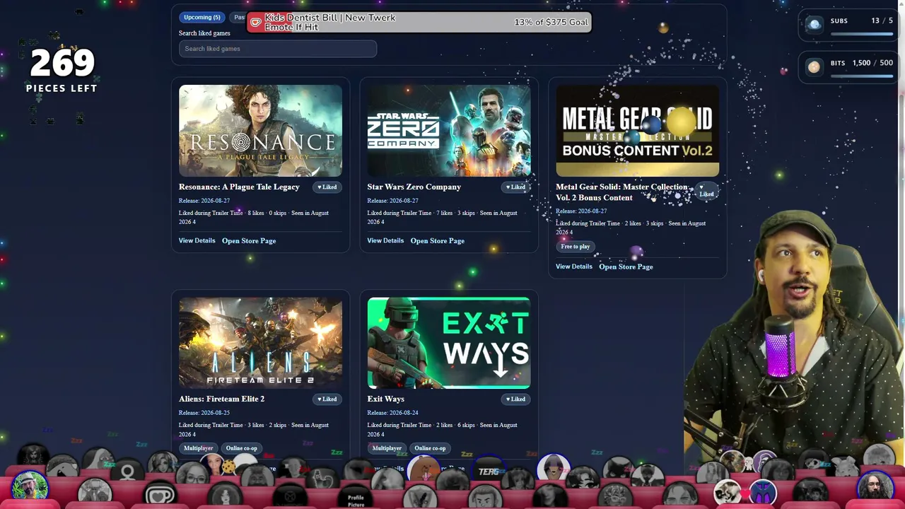
Task: Open the Aliens: Fireteam Elite 2 thumbnail
Action: pos(260,343)
